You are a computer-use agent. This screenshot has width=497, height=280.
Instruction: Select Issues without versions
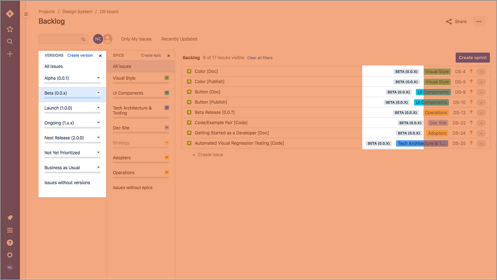pyautogui.click(x=67, y=183)
